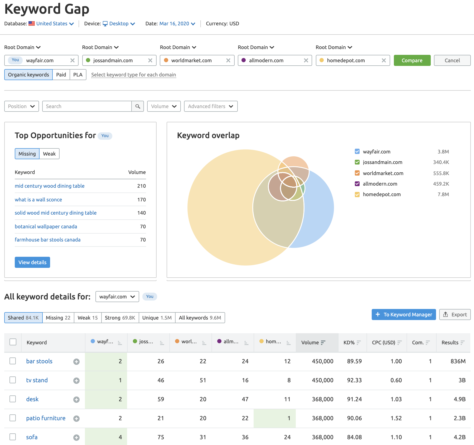Open the Position filter dropdown

22,106
